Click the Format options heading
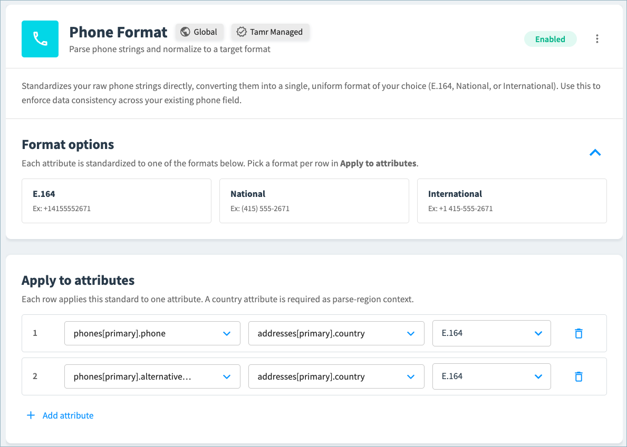This screenshot has width=627, height=447. click(x=68, y=144)
